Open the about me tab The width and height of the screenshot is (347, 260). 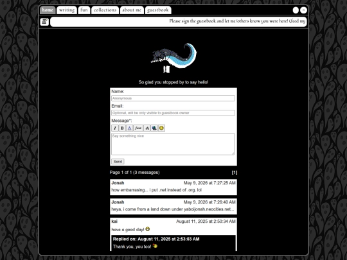[x=132, y=10]
